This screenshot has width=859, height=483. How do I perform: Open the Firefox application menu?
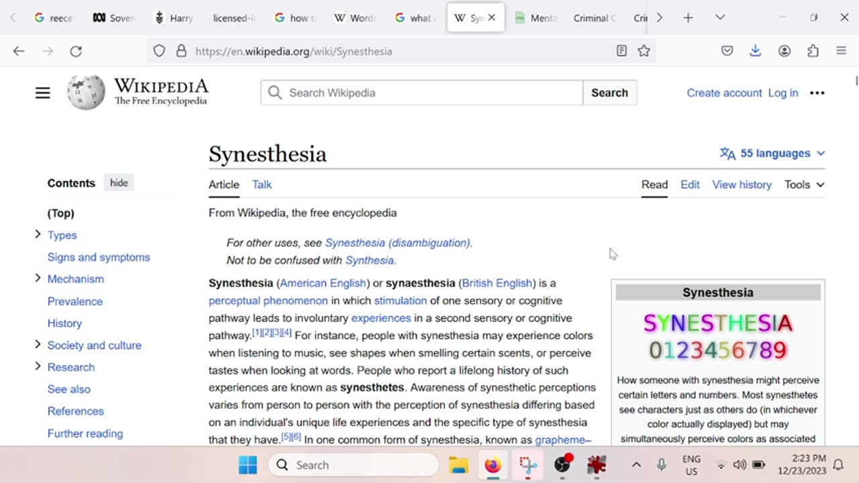(842, 51)
